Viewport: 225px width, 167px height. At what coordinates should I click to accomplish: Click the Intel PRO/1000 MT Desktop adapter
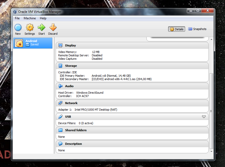tap(96, 110)
